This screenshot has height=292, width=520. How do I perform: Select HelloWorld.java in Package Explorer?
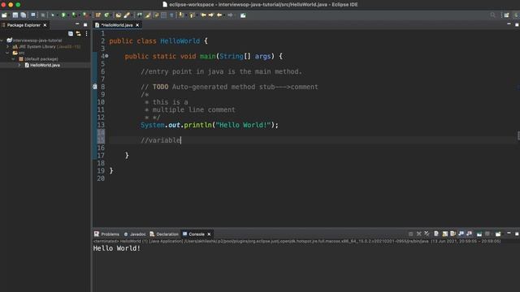(x=45, y=65)
